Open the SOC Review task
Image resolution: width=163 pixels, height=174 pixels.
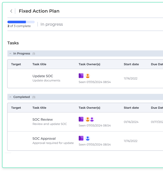pyautogui.click(x=43, y=119)
